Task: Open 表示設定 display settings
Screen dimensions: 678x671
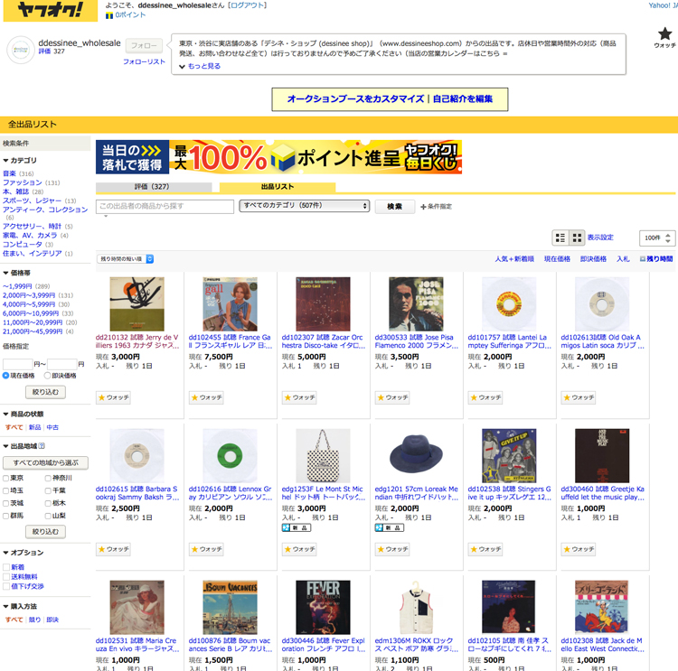Action: click(600, 238)
